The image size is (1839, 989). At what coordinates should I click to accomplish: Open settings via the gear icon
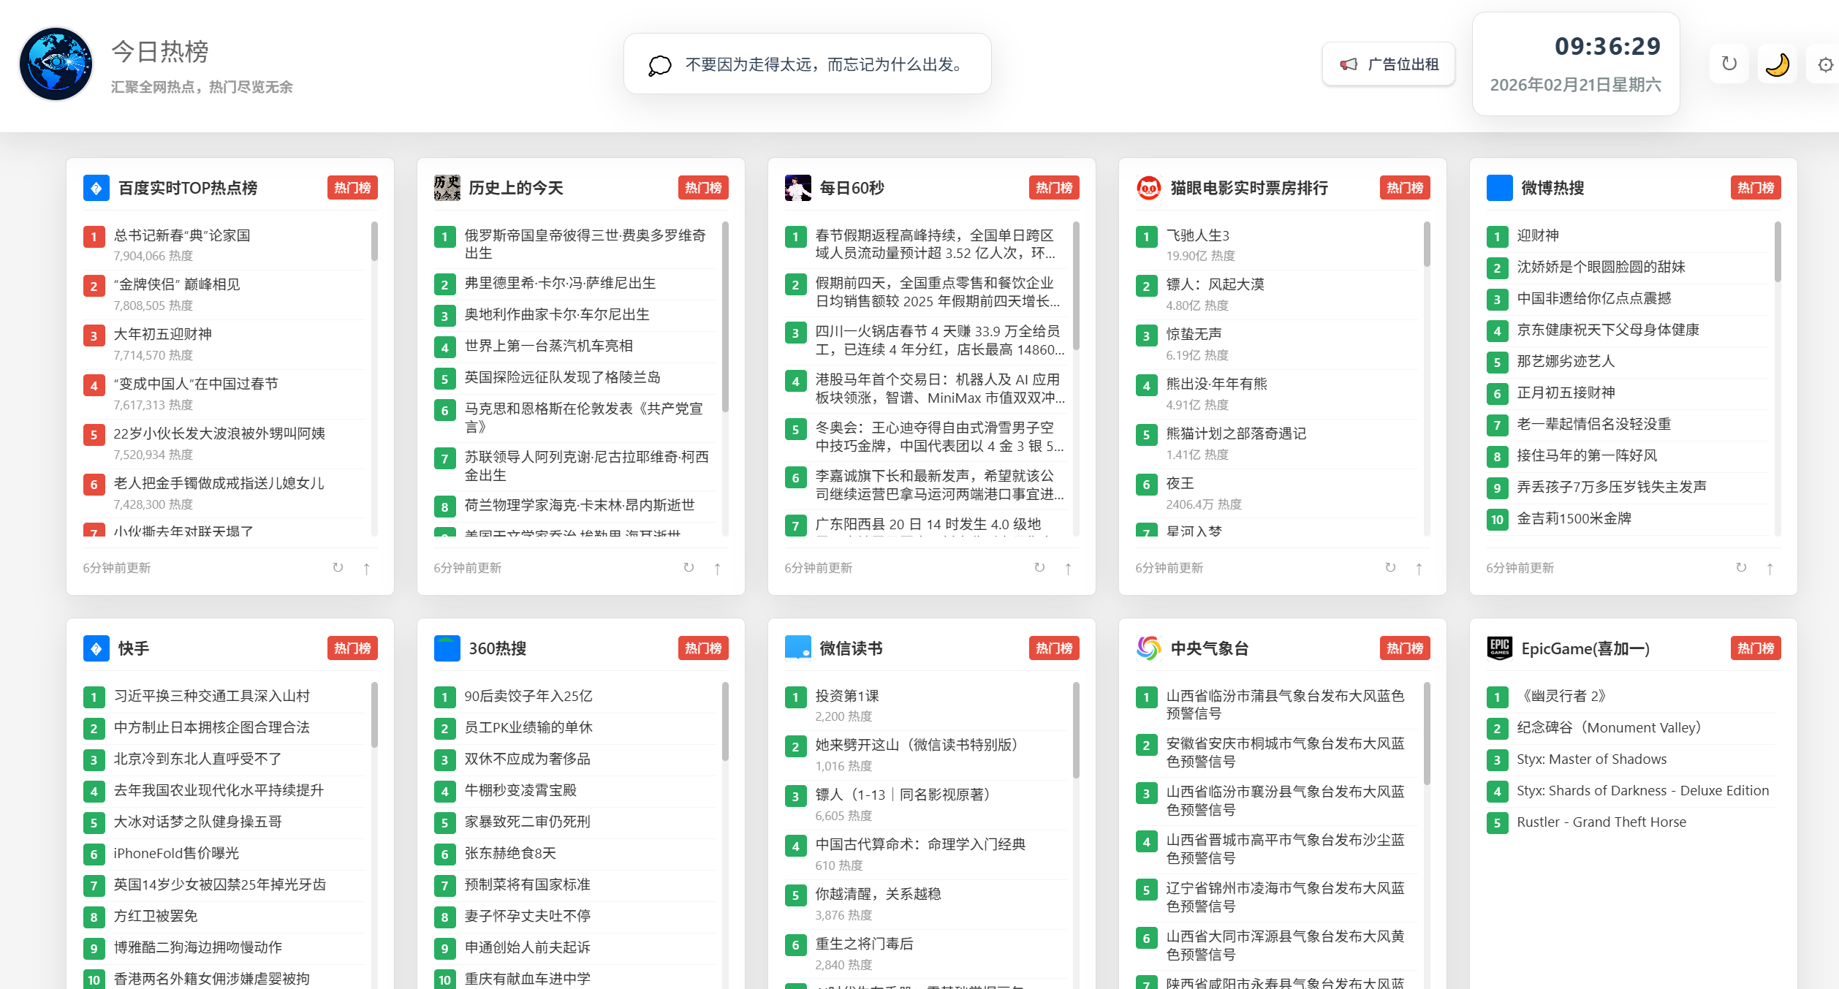(1825, 64)
